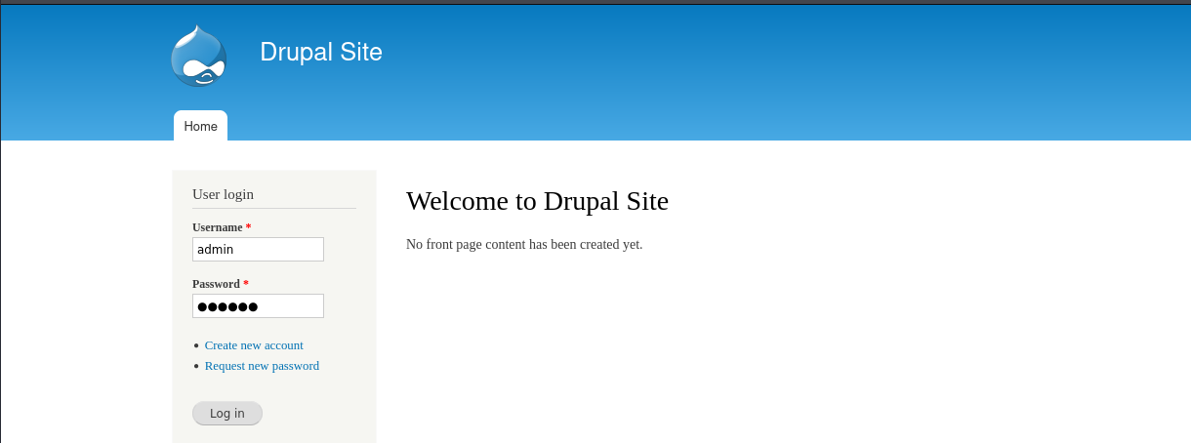Submit with the Log in button
Viewport: 1191px width, 443px height.
point(227,413)
